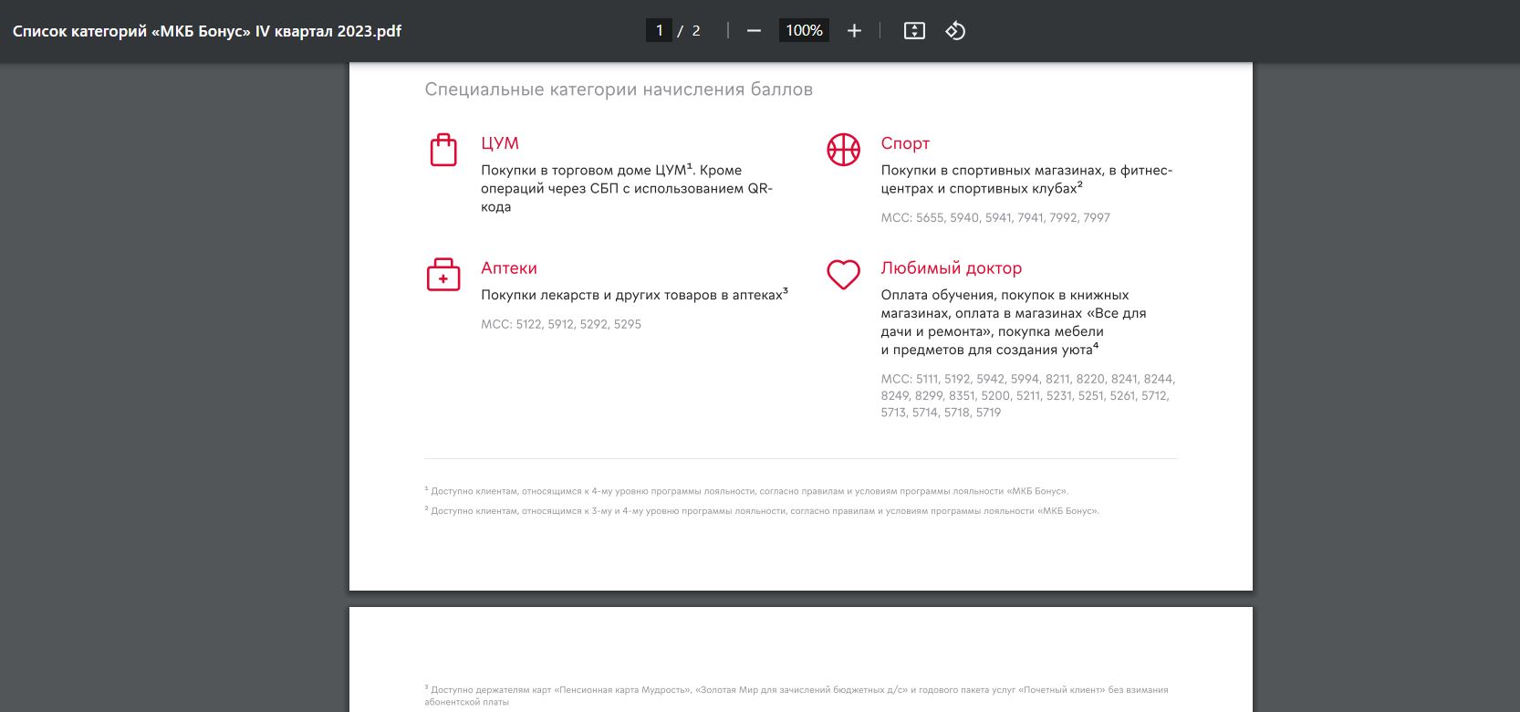Click the MCC: 5655, 5940 codes line

[x=995, y=217]
